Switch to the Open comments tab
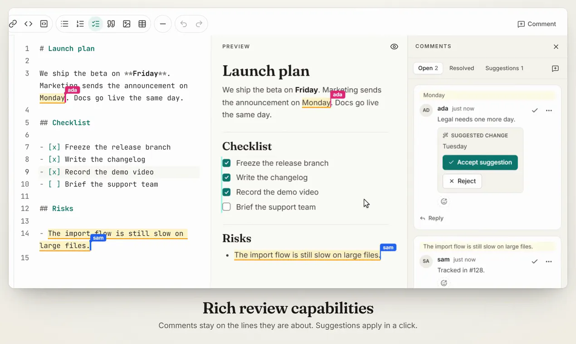The width and height of the screenshot is (576, 344). tap(428, 68)
